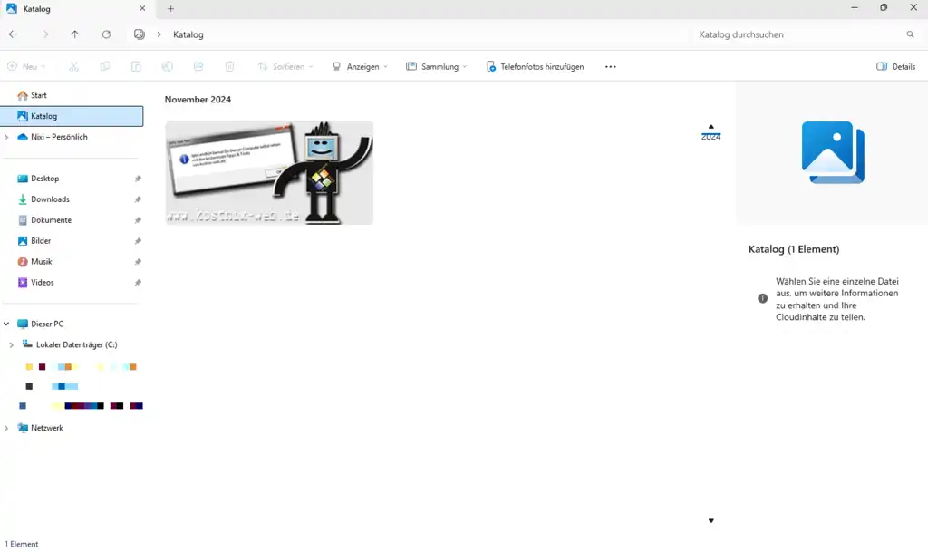Click the pin icon next to Videos
This screenshot has height=552, width=928.
point(138,283)
